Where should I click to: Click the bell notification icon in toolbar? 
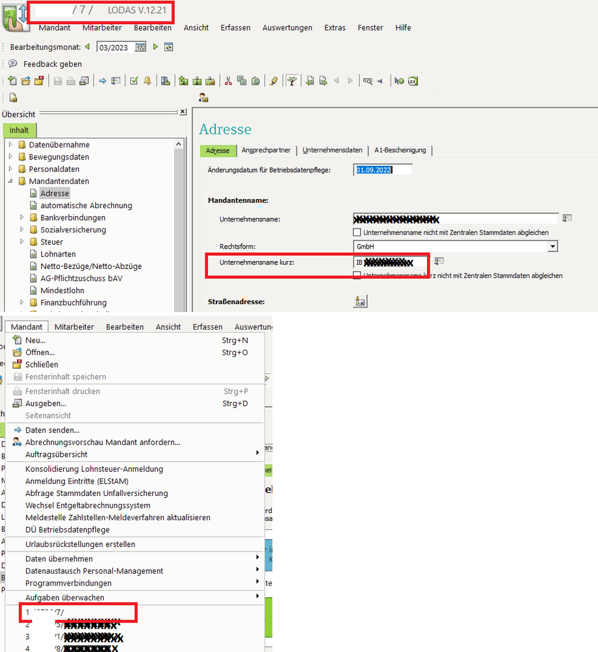(x=147, y=81)
